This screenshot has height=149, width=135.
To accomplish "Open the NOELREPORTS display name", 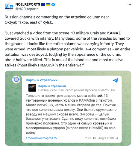I will 28,4.
